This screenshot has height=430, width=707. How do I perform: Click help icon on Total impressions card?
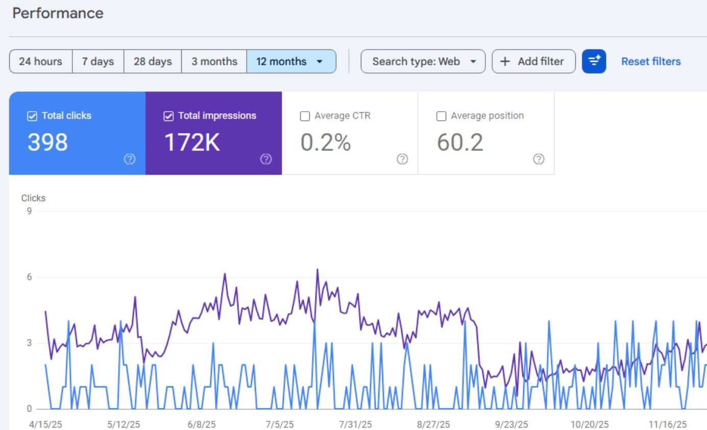(265, 159)
